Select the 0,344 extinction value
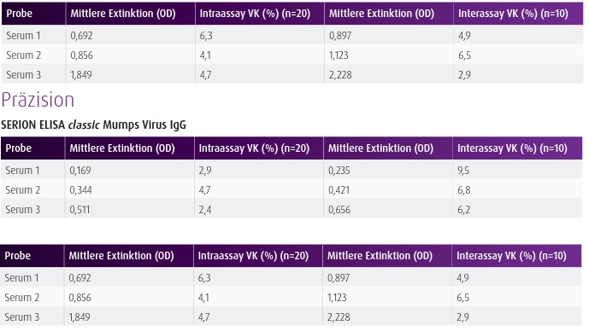The height and width of the screenshot is (331, 589). tap(80, 190)
